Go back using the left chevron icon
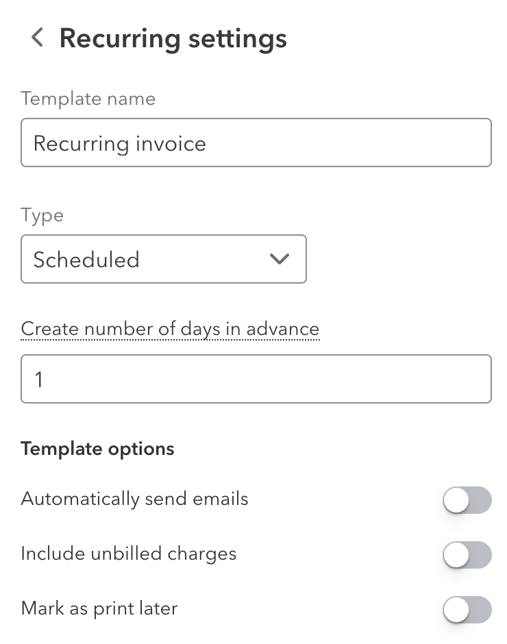The height and width of the screenshot is (644, 507). click(38, 38)
